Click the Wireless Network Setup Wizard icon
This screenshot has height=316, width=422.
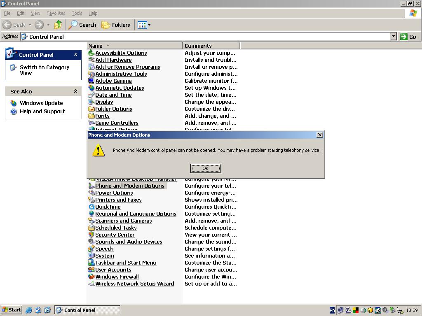point(91,283)
